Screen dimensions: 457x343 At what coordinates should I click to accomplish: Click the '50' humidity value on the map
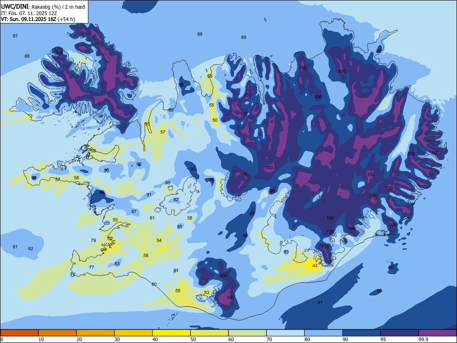tap(215, 120)
